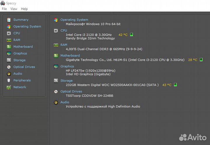
Task: Click the Windows flag icon in summary panel
Action: tap(56, 20)
